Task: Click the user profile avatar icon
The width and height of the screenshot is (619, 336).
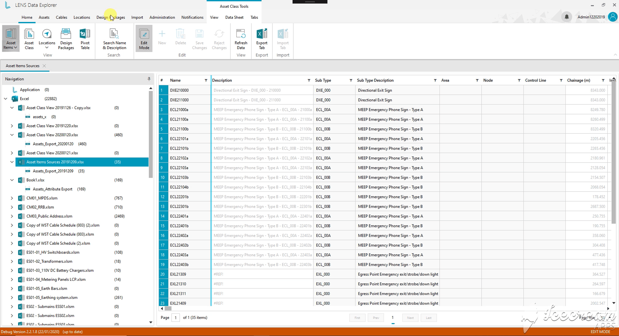Action: pos(613,17)
